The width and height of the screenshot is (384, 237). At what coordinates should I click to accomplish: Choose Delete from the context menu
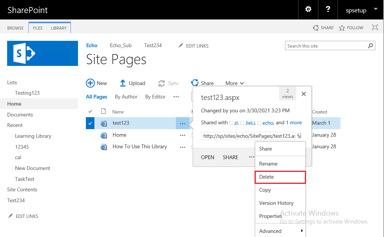(x=280, y=177)
